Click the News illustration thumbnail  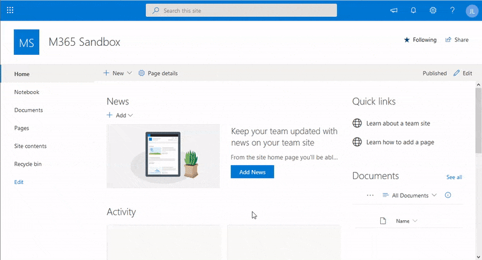click(x=163, y=156)
